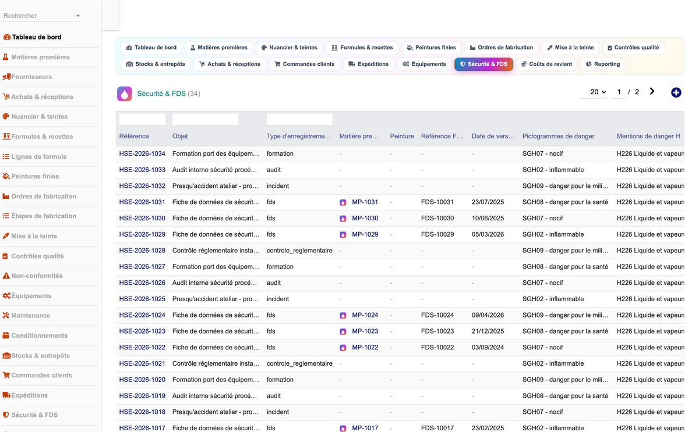Image resolution: width=699 pixels, height=432 pixels.
Task: Switch to Équipements tab
Action: tap(425, 64)
